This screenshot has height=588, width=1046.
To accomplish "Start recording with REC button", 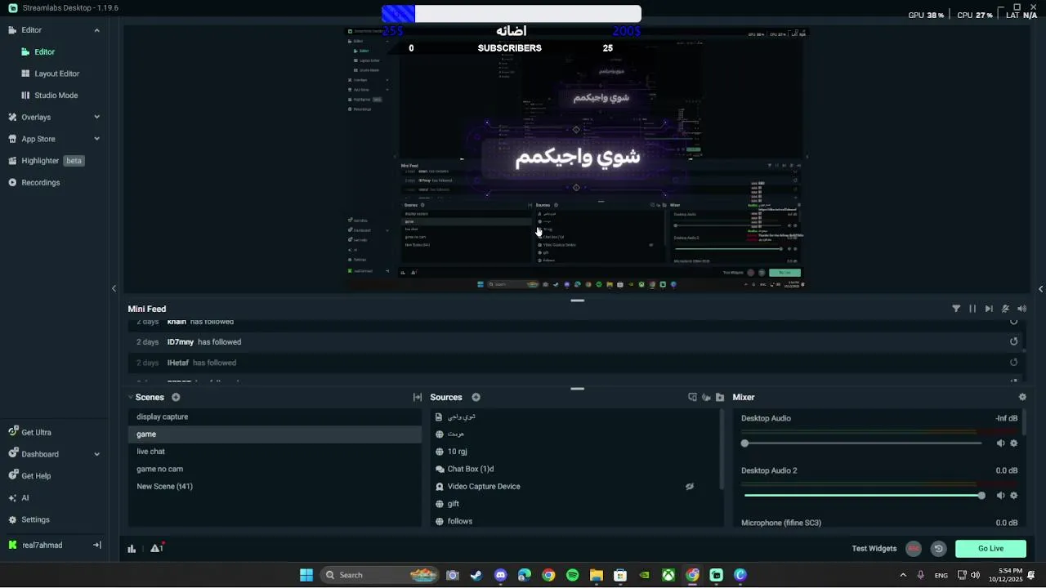I will pos(914,549).
